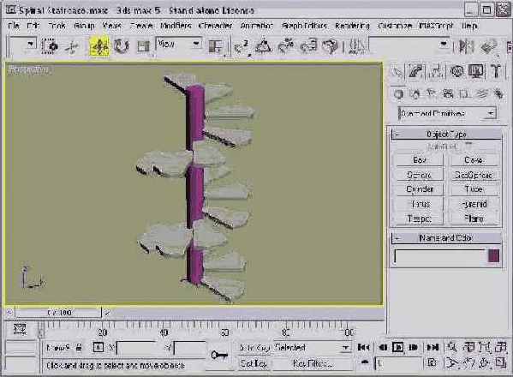Click the Use Pivot Point Center icon
Screen dimensions: 513x377
(x=215, y=46)
